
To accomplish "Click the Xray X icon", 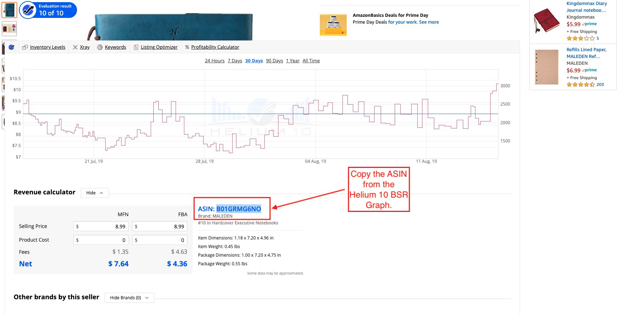I will [75, 47].
